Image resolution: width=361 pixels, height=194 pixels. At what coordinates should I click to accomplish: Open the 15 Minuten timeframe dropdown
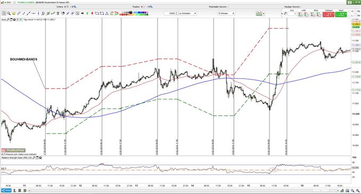(x=226, y=14)
